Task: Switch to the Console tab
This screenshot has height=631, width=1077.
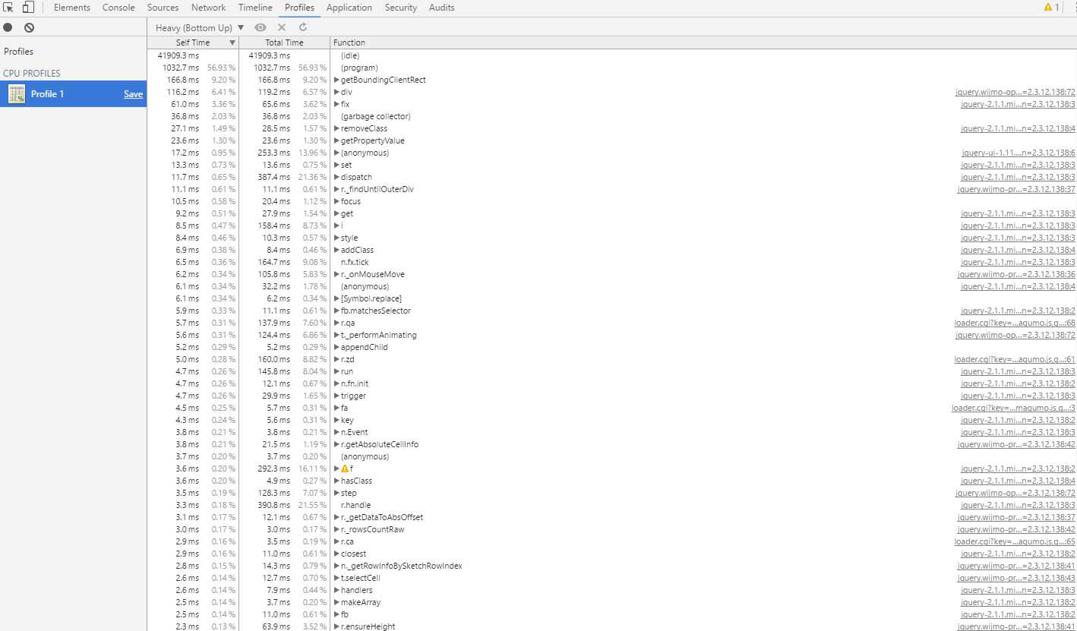Action: [x=118, y=8]
